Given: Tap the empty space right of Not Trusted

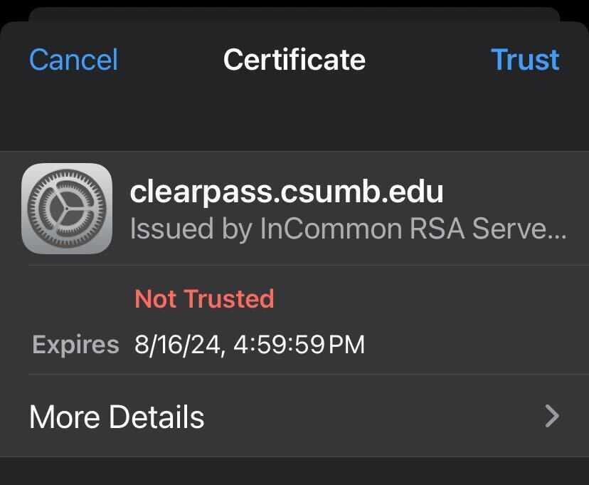Looking at the screenshot, I should (432, 299).
